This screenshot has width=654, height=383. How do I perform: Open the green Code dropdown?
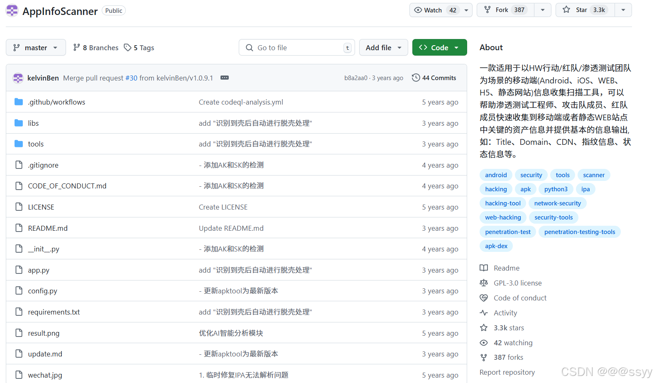coord(439,48)
